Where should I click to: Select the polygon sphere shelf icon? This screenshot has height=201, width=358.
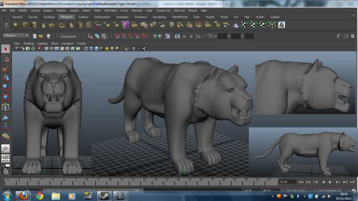(x=15, y=25)
